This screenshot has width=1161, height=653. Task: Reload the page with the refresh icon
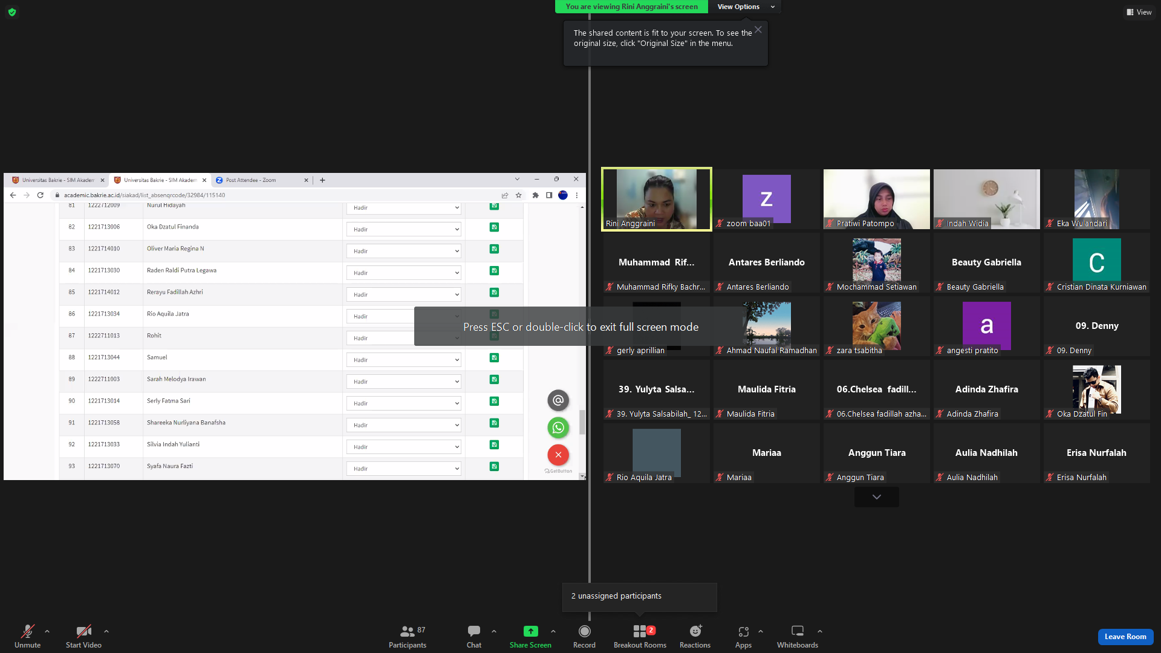41,195
